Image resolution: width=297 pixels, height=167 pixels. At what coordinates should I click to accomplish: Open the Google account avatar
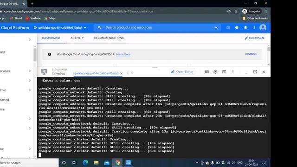pos(263,28)
